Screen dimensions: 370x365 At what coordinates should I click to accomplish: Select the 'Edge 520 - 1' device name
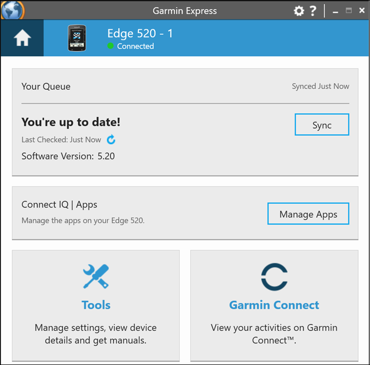(x=140, y=33)
